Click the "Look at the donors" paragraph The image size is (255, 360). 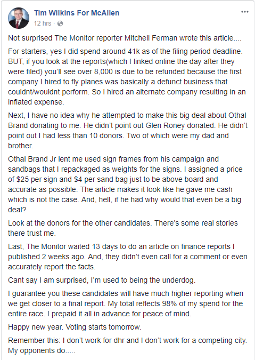point(123,228)
